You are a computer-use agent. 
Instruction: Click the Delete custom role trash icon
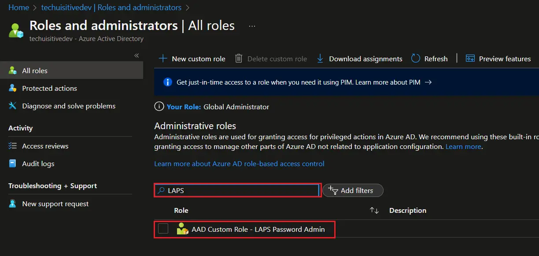click(238, 58)
